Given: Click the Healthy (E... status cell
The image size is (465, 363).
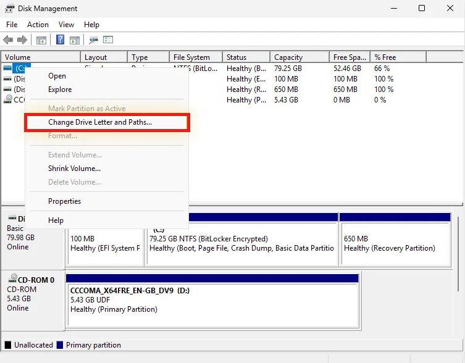Looking at the screenshot, I should (246, 79).
